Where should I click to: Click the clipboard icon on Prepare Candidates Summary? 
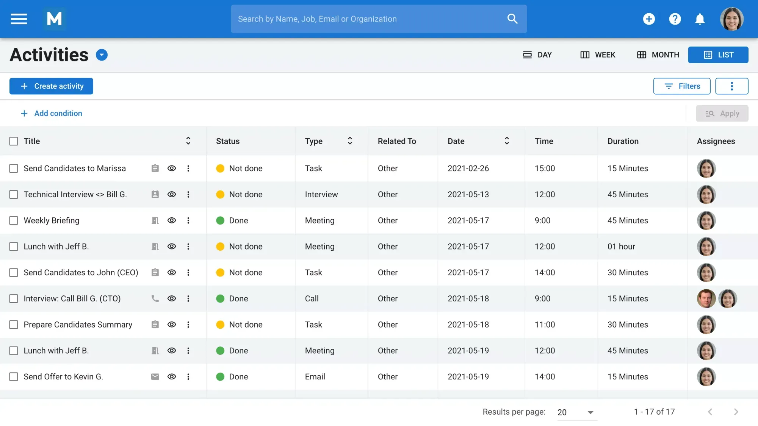pyautogui.click(x=155, y=325)
